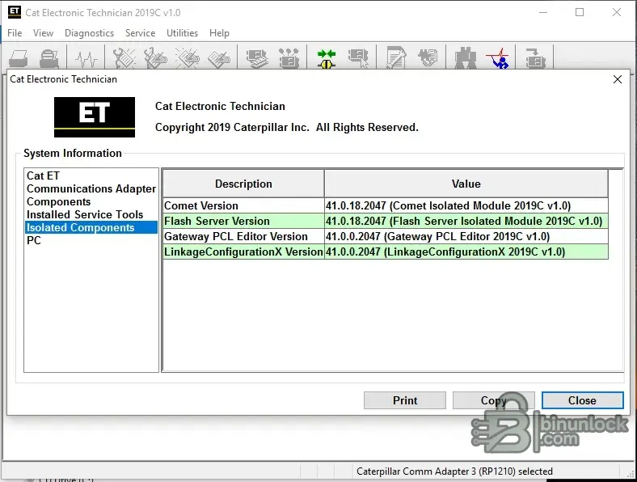Click the LinkageConfigurationX Version cell
Screen dimensions: 637x482
click(x=243, y=252)
